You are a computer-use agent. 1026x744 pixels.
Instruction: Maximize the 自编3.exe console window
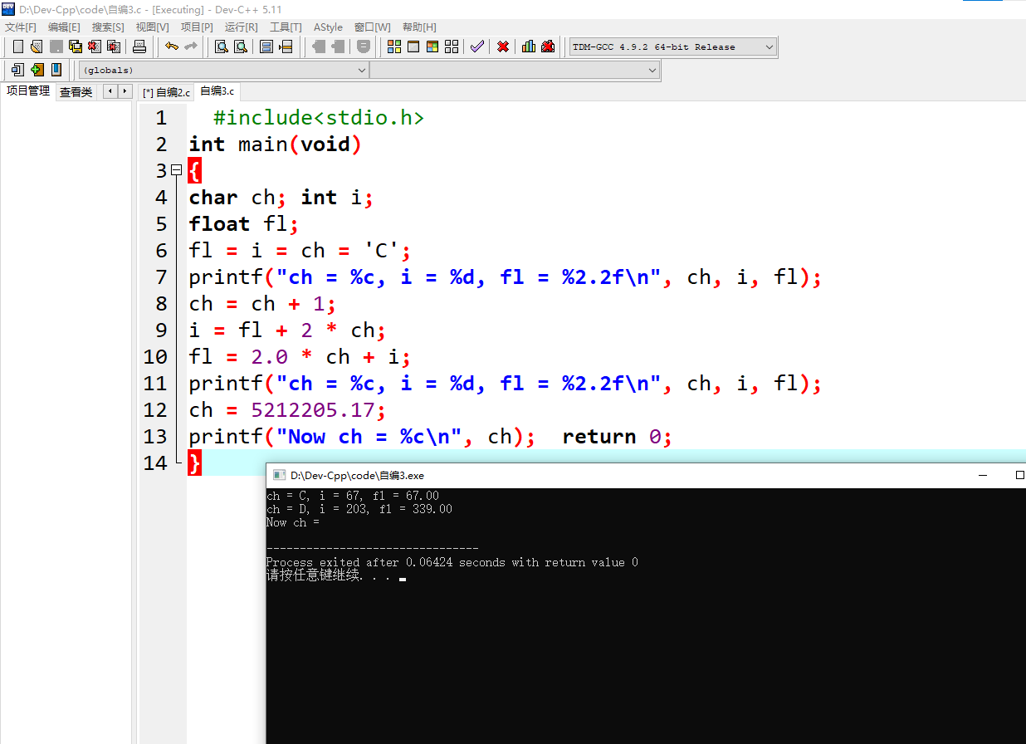point(1019,475)
